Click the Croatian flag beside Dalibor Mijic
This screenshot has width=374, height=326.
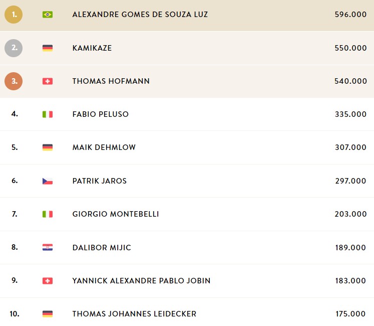click(x=48, y=247)
